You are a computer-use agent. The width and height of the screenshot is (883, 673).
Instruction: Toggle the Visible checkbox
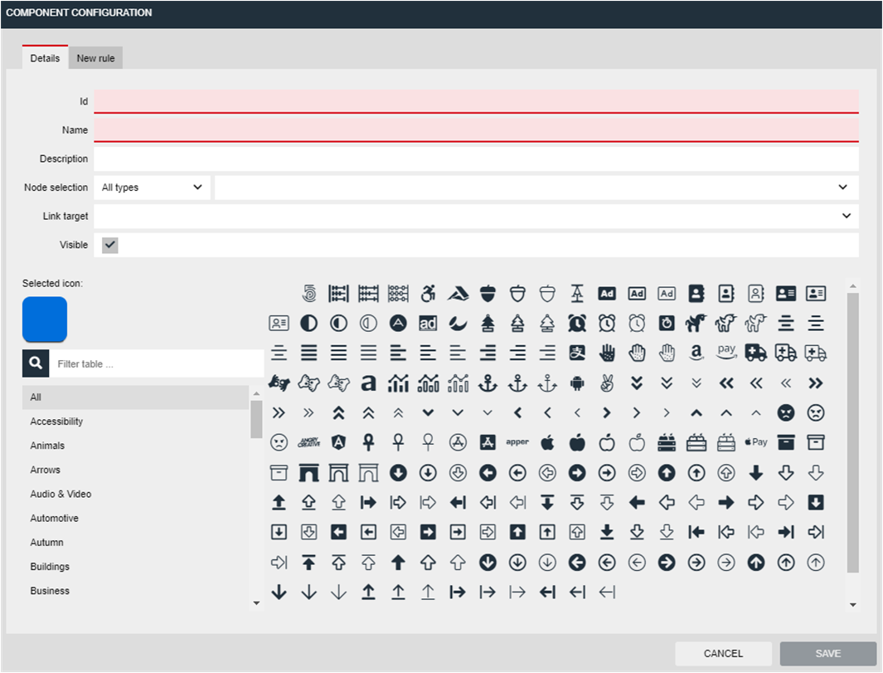tap(109, 245)
